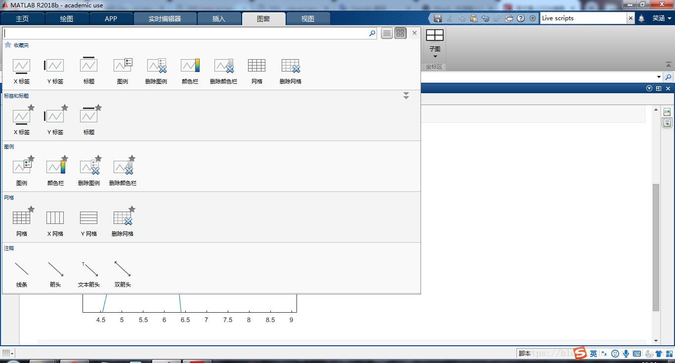675x363 pixels.
Task: Toggle favorite star on 删除网格 in 网格 section
Action: point(132,209)
